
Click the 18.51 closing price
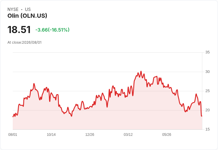19,30
